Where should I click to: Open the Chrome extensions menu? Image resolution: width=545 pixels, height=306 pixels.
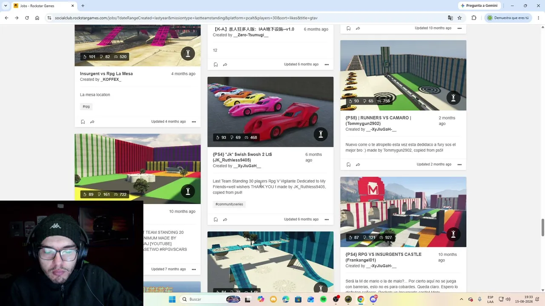point(474,18)
